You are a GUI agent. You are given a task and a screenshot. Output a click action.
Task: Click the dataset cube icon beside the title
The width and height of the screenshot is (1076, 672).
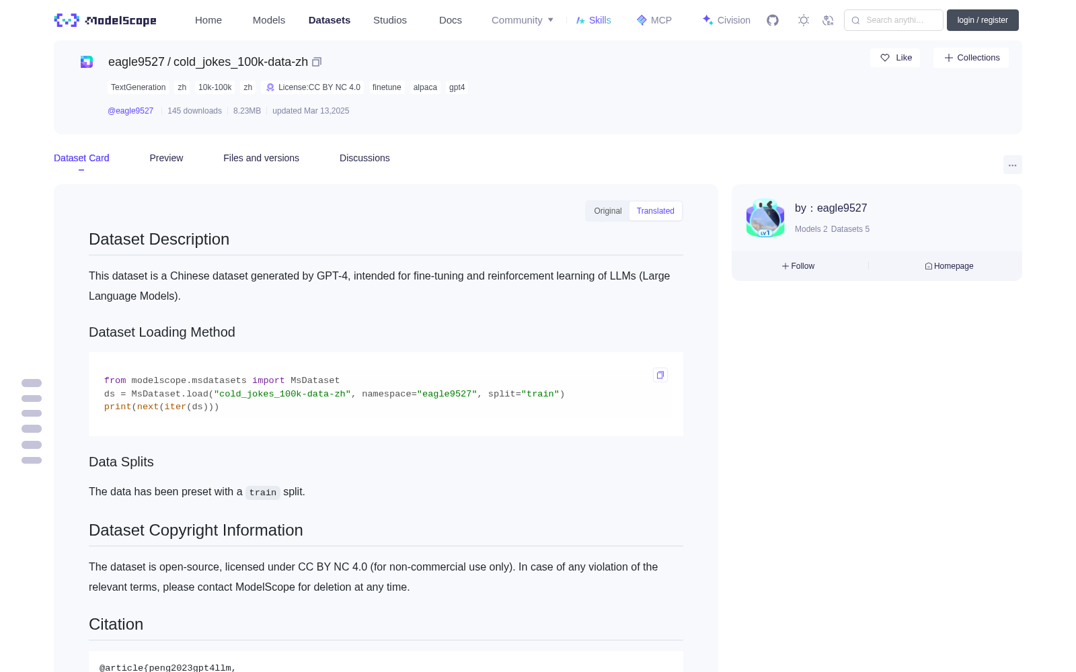click(87, 62)
